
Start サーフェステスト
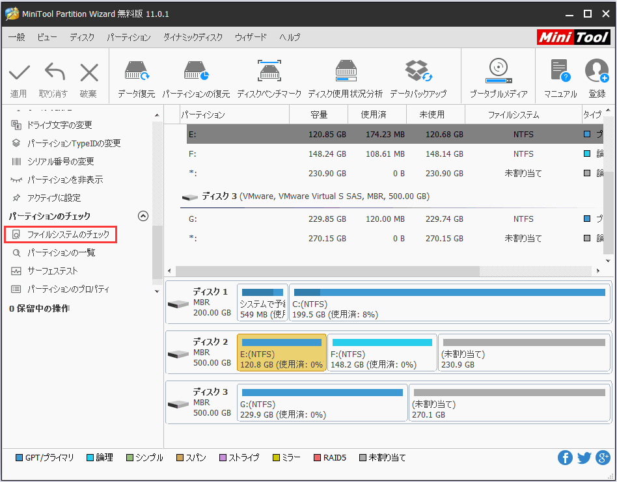pyautogui.click(x=44, y=271)
